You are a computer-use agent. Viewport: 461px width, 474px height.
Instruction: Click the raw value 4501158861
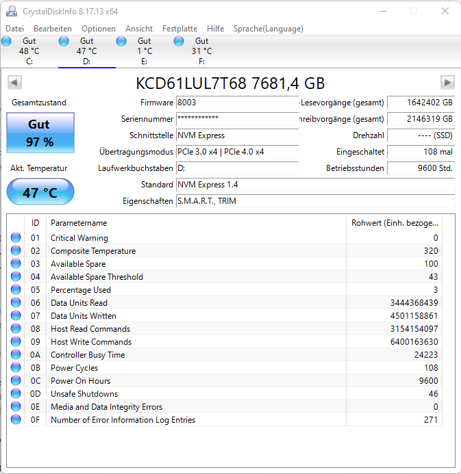coord(414,316)
